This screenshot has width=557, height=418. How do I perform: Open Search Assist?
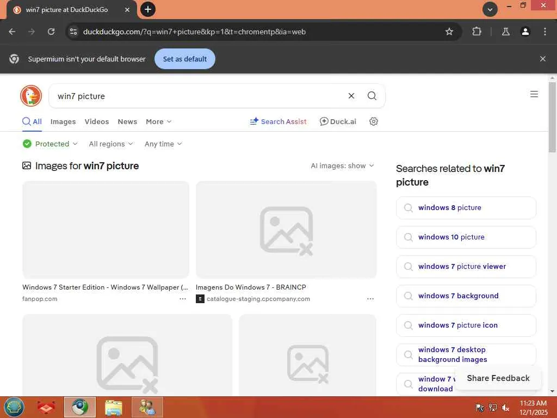[x=278, y=121]
